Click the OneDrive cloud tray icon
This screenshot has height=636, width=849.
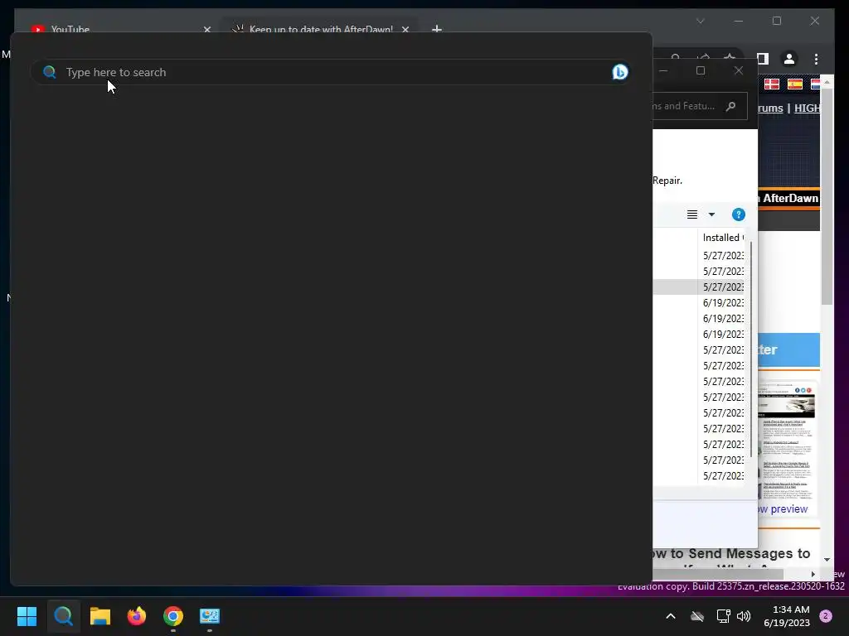point(697,616)
